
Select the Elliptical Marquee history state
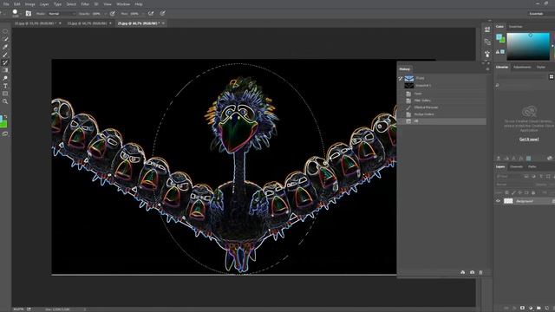pos(441,107)
